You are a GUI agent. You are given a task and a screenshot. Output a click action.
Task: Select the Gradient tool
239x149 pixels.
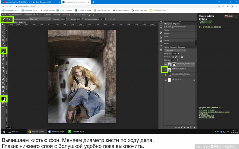[3, 64]
